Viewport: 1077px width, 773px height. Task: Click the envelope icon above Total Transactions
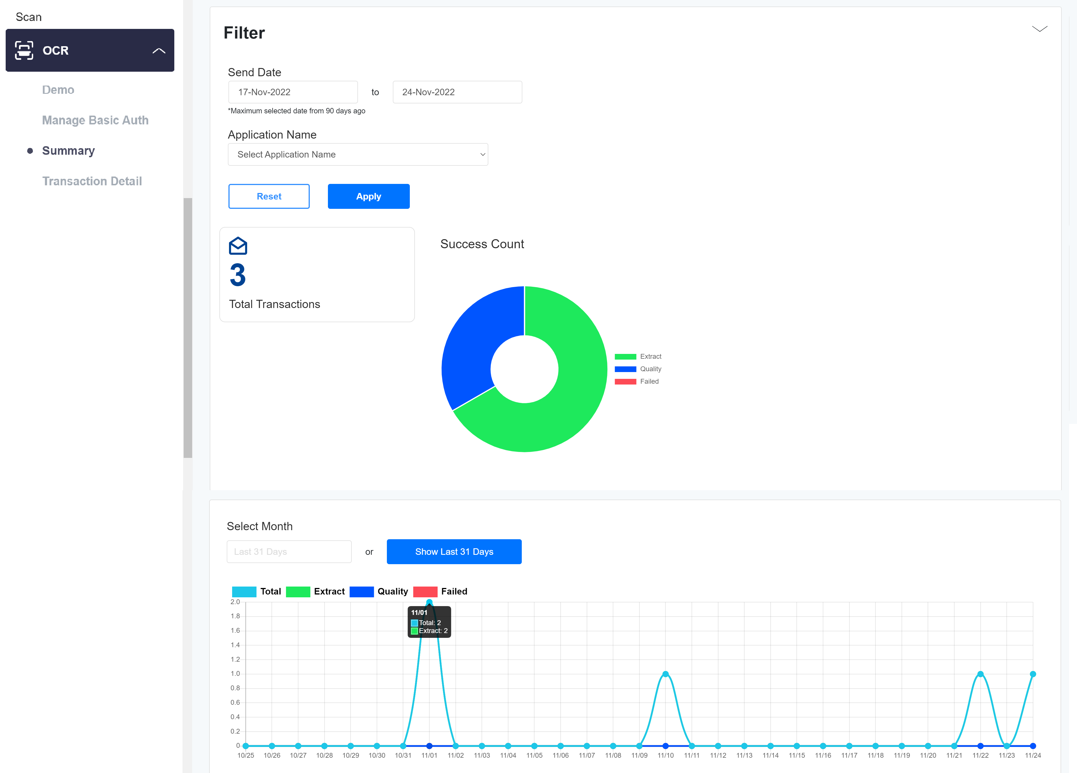click(x=238, y=246)
